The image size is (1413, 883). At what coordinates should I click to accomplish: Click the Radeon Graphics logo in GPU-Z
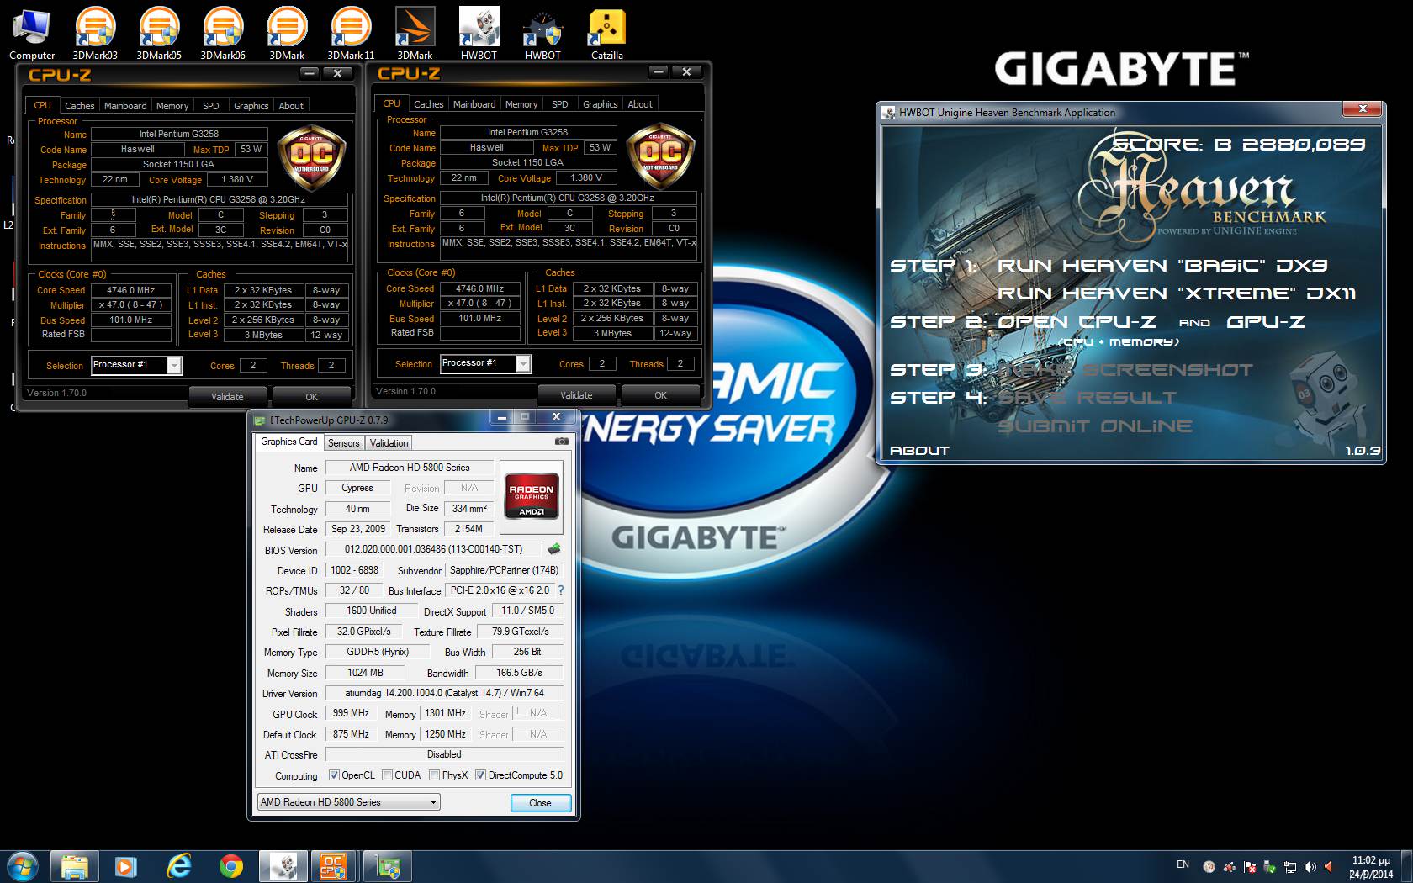click(x=532, y=496)
